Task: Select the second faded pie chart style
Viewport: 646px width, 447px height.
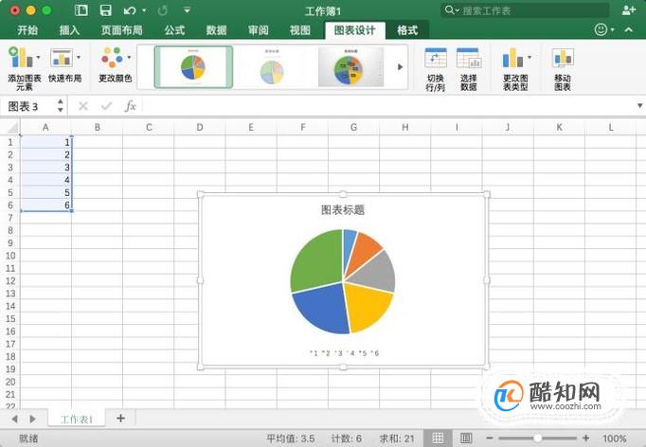Action: (x=272, y=67)
